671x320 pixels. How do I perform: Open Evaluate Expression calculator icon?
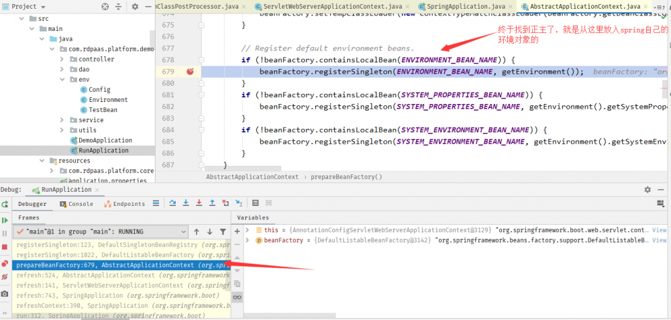pos(256,203)
